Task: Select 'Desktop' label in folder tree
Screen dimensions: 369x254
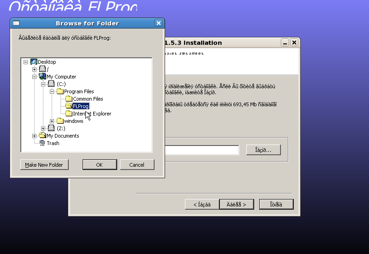Action: [47, 62]
